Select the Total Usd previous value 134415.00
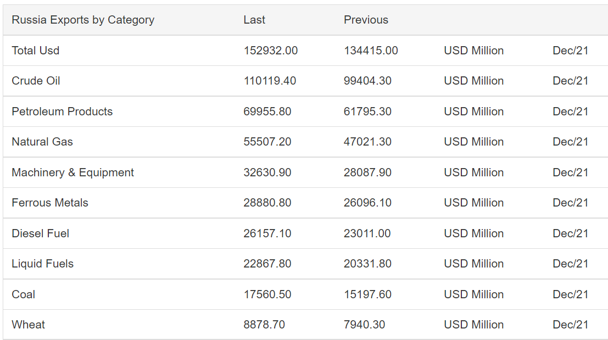This screenshot has height=340, width=608. click(x=371, y=51)
